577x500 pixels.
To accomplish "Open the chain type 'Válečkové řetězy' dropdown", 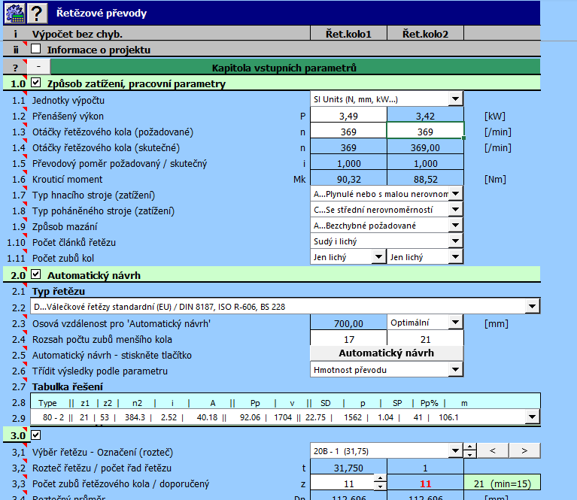I will click(533, 306).
